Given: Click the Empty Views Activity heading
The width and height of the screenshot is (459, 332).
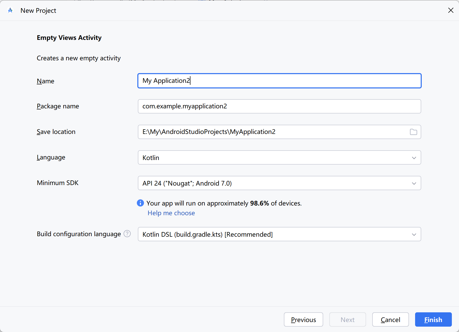Looking at the screenshot, I should pyautogui.click(x=69, y=38).
